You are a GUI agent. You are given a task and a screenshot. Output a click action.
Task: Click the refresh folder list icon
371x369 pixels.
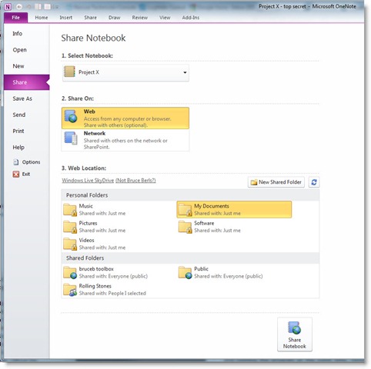[314, 182]
